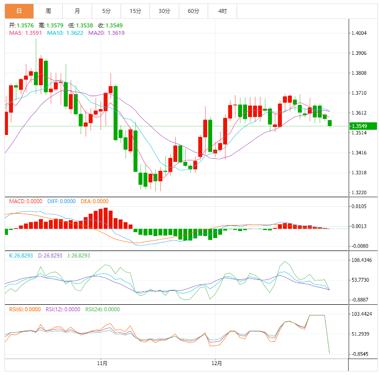Click the -0.8545 RSI axis label
Image resolution: width=379 pixels, height=375 pixels.
360,354
